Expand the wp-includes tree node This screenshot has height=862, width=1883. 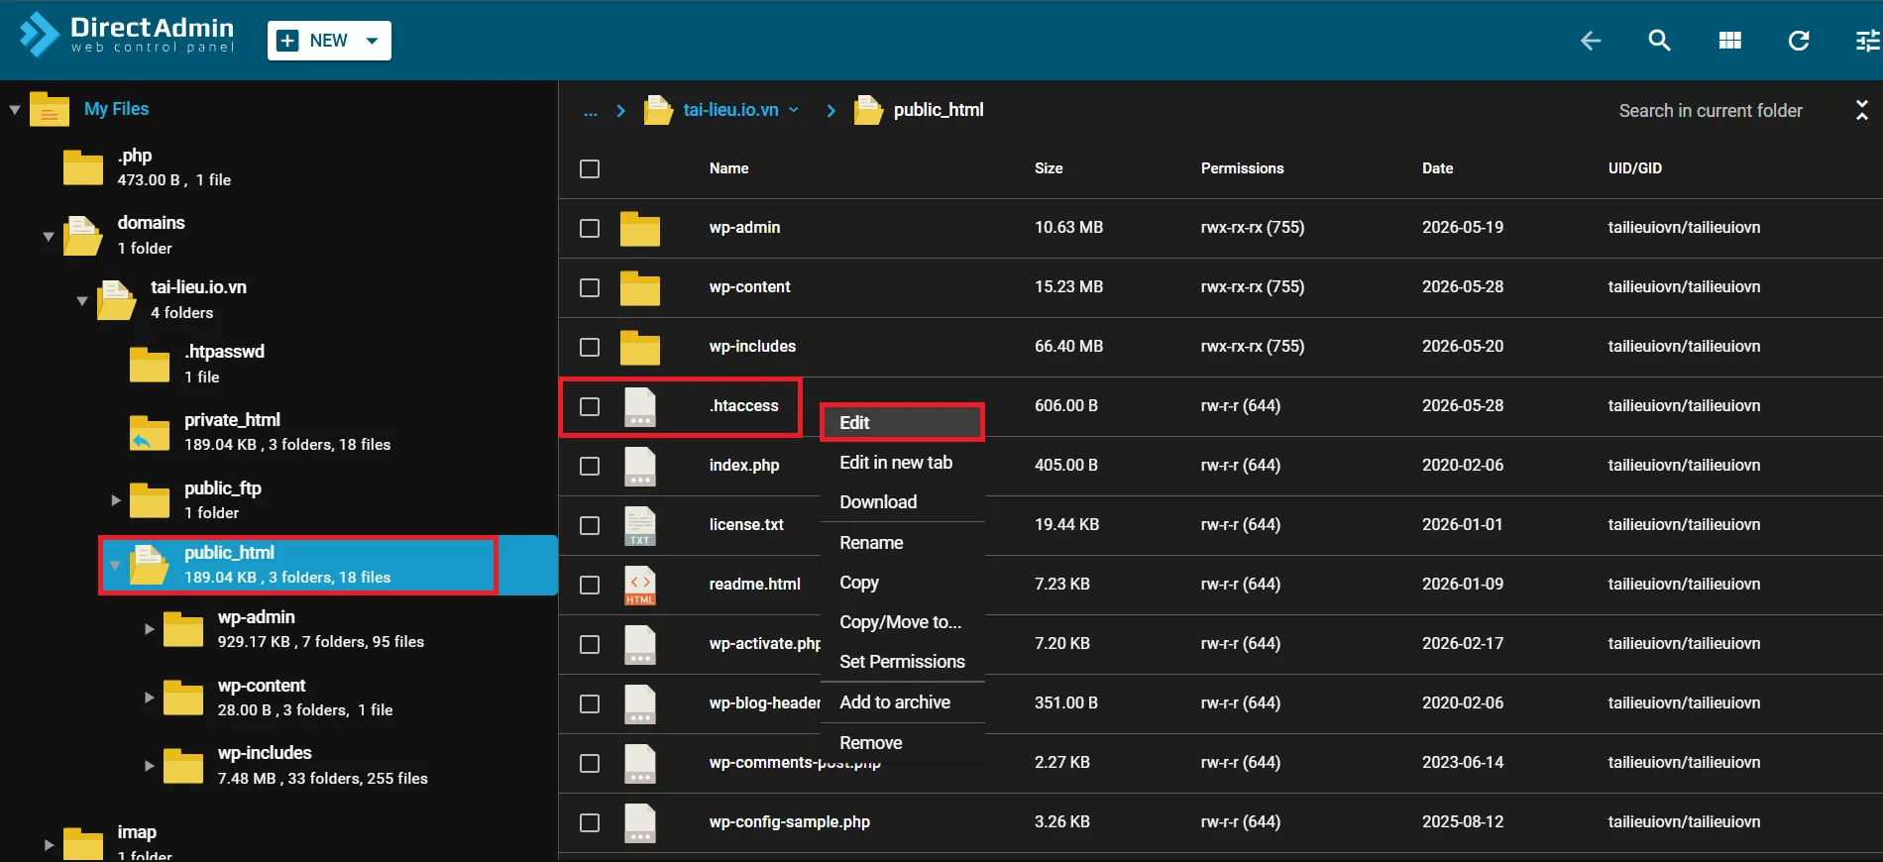click(x=150, y=766)
